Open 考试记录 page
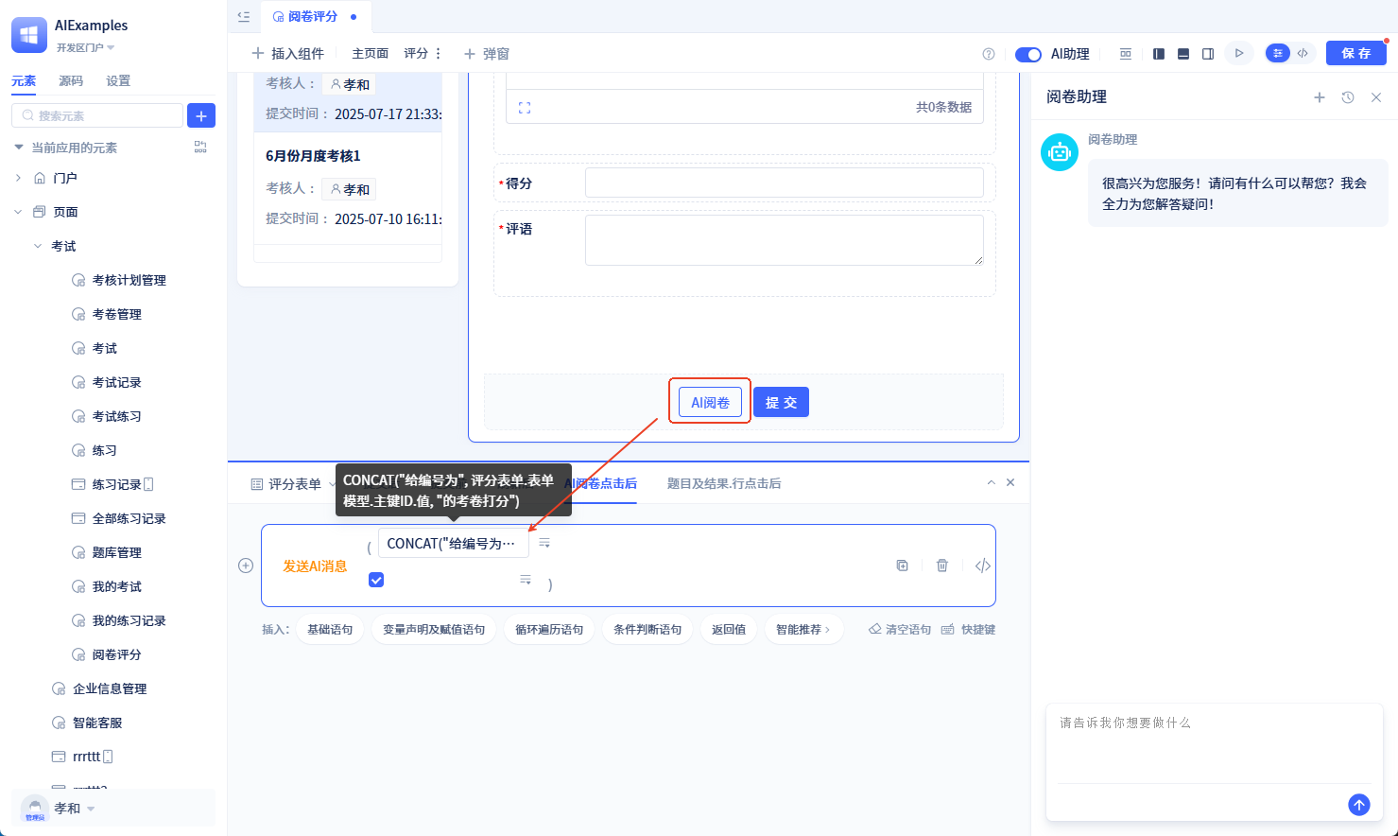The image size is (1398, 836). coord(117,382)
